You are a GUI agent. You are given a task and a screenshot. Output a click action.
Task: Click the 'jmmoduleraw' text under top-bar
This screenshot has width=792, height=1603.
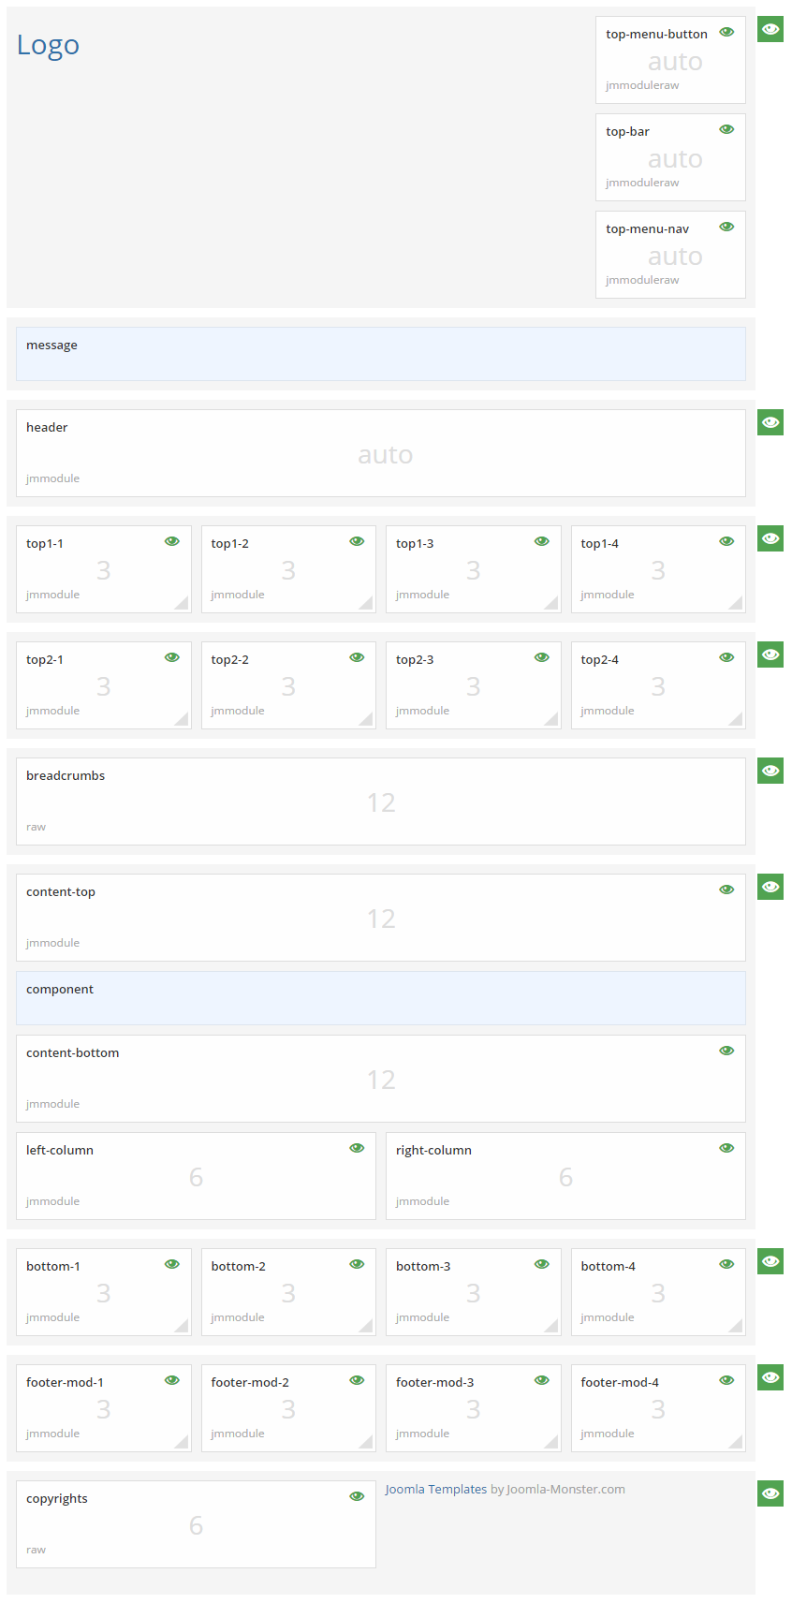click(642, 183)
